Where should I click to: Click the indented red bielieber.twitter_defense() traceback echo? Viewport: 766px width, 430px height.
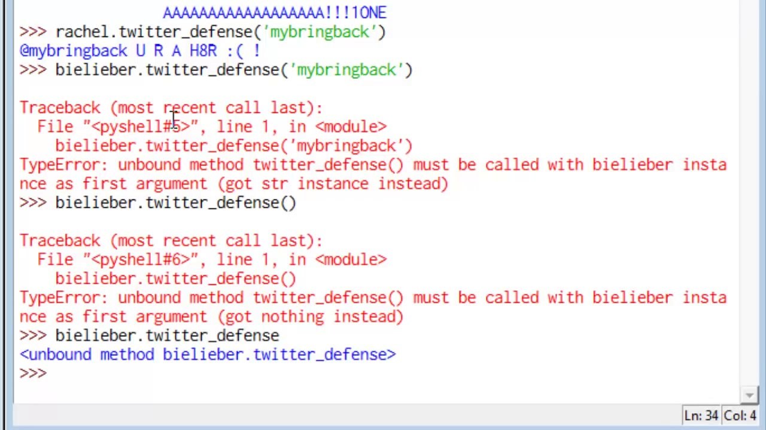(175, 279)
